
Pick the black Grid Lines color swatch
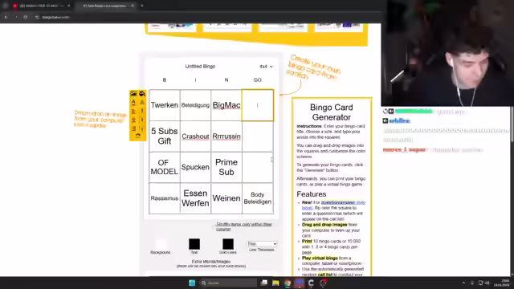228,244
